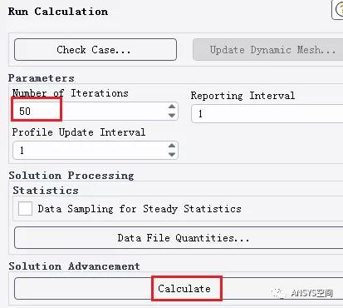343x308 pixels.
Task: Click the Parameters section heading
Action: coord(42,78)
